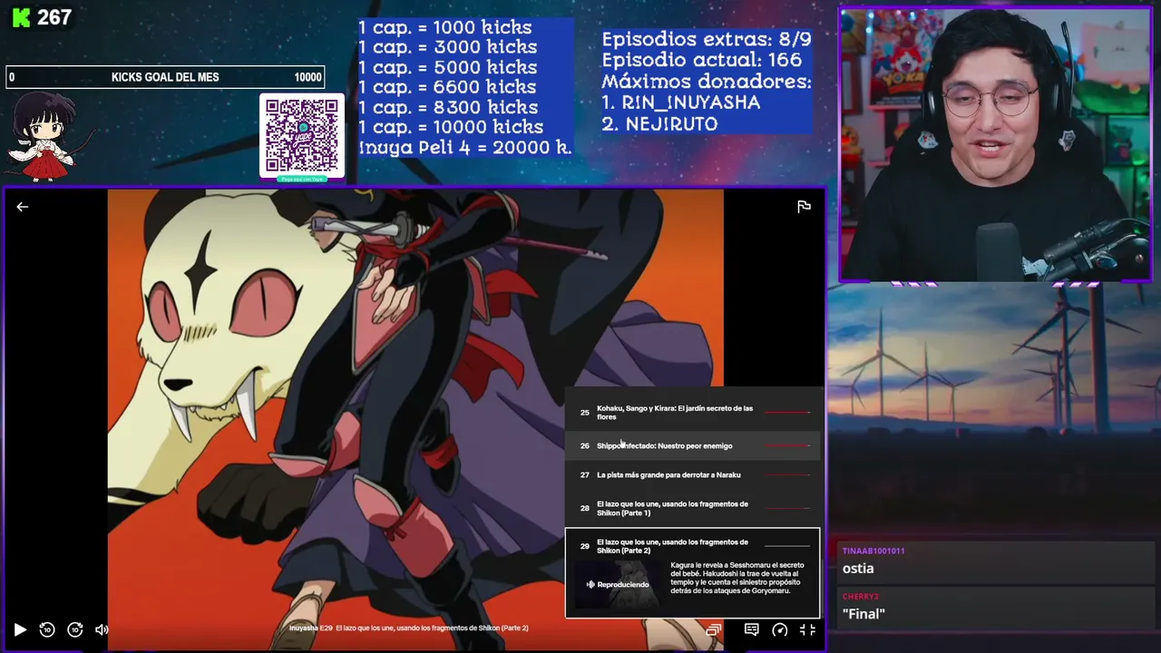The image size is (1161, 653).
Task: Click the Yape QR code
Action: click(302, 136)
